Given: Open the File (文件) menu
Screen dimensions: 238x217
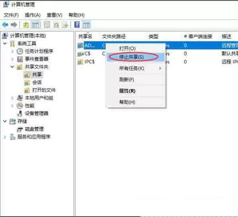Looking at the screenshot, I should (11, 15).
